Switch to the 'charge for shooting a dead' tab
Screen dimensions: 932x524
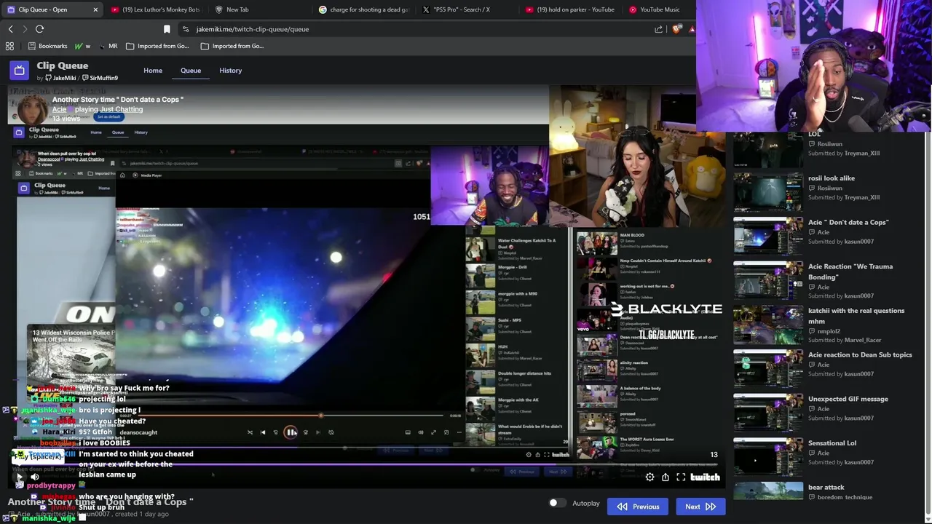(x=364, y=9)
